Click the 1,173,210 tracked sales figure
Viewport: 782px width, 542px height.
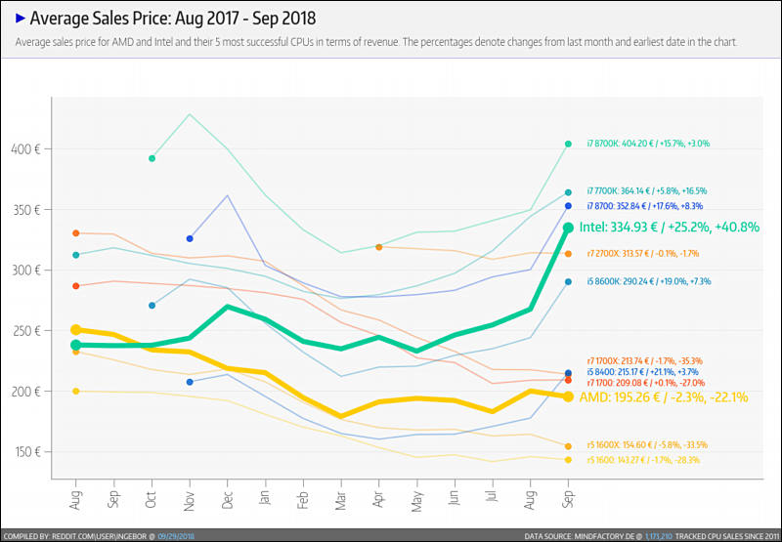pyautogui.click(x=657, y=536)
